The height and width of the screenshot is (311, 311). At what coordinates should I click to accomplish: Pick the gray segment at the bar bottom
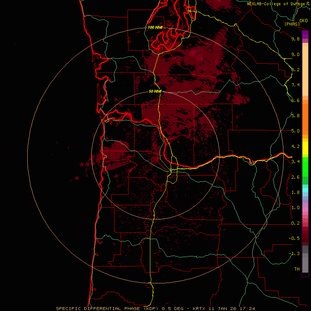305,265
